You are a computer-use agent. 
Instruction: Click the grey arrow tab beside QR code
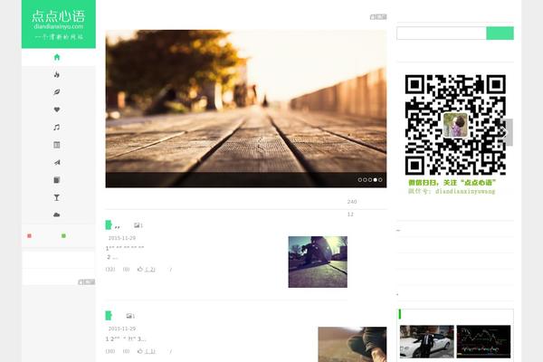tap(509, 132)
